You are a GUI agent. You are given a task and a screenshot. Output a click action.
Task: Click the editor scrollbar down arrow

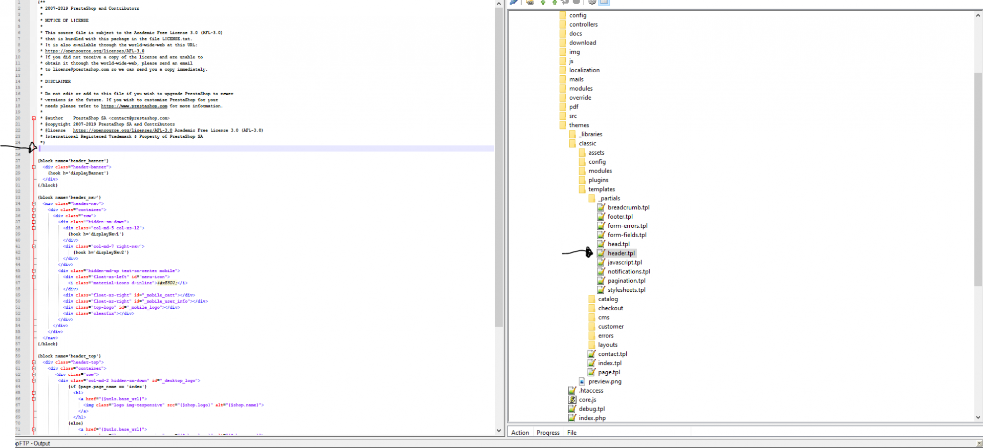(x=499, y=431)
